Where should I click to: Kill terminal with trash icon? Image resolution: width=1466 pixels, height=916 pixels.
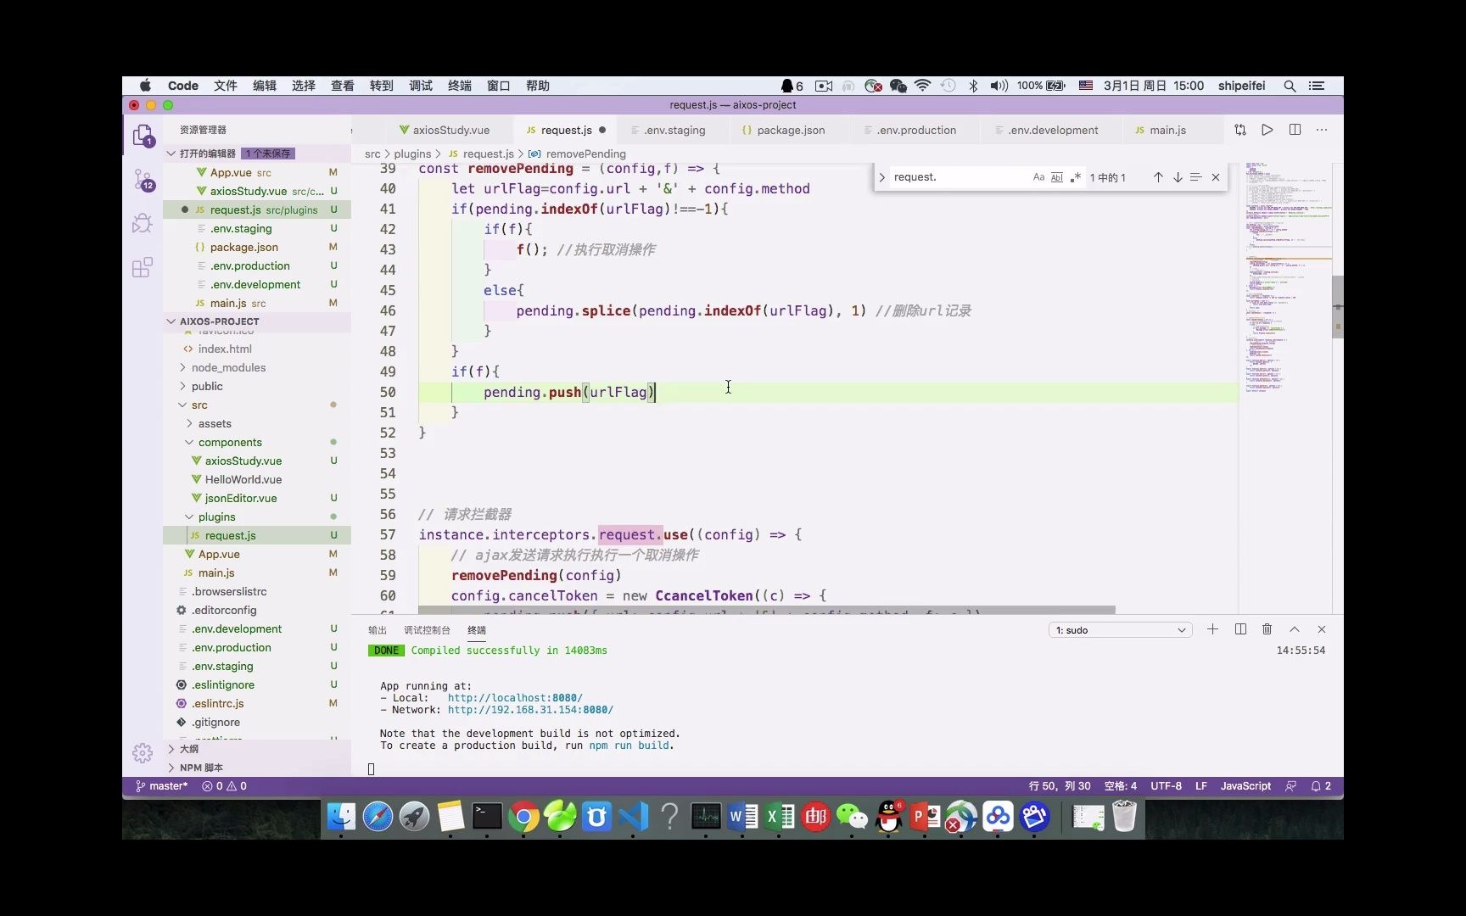(x=1267, y=629)
